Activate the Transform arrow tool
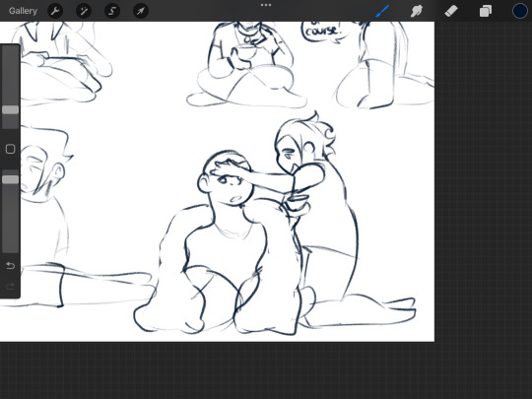 tap(141, 11)
